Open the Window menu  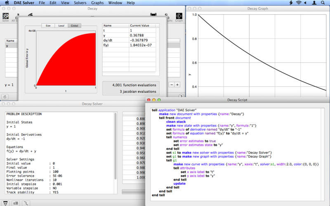pyautogui.click(x=115, y=3)
